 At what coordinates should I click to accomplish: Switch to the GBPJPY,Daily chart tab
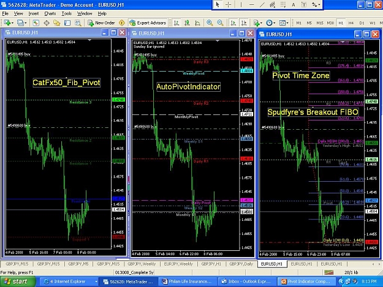click(241, 264)
